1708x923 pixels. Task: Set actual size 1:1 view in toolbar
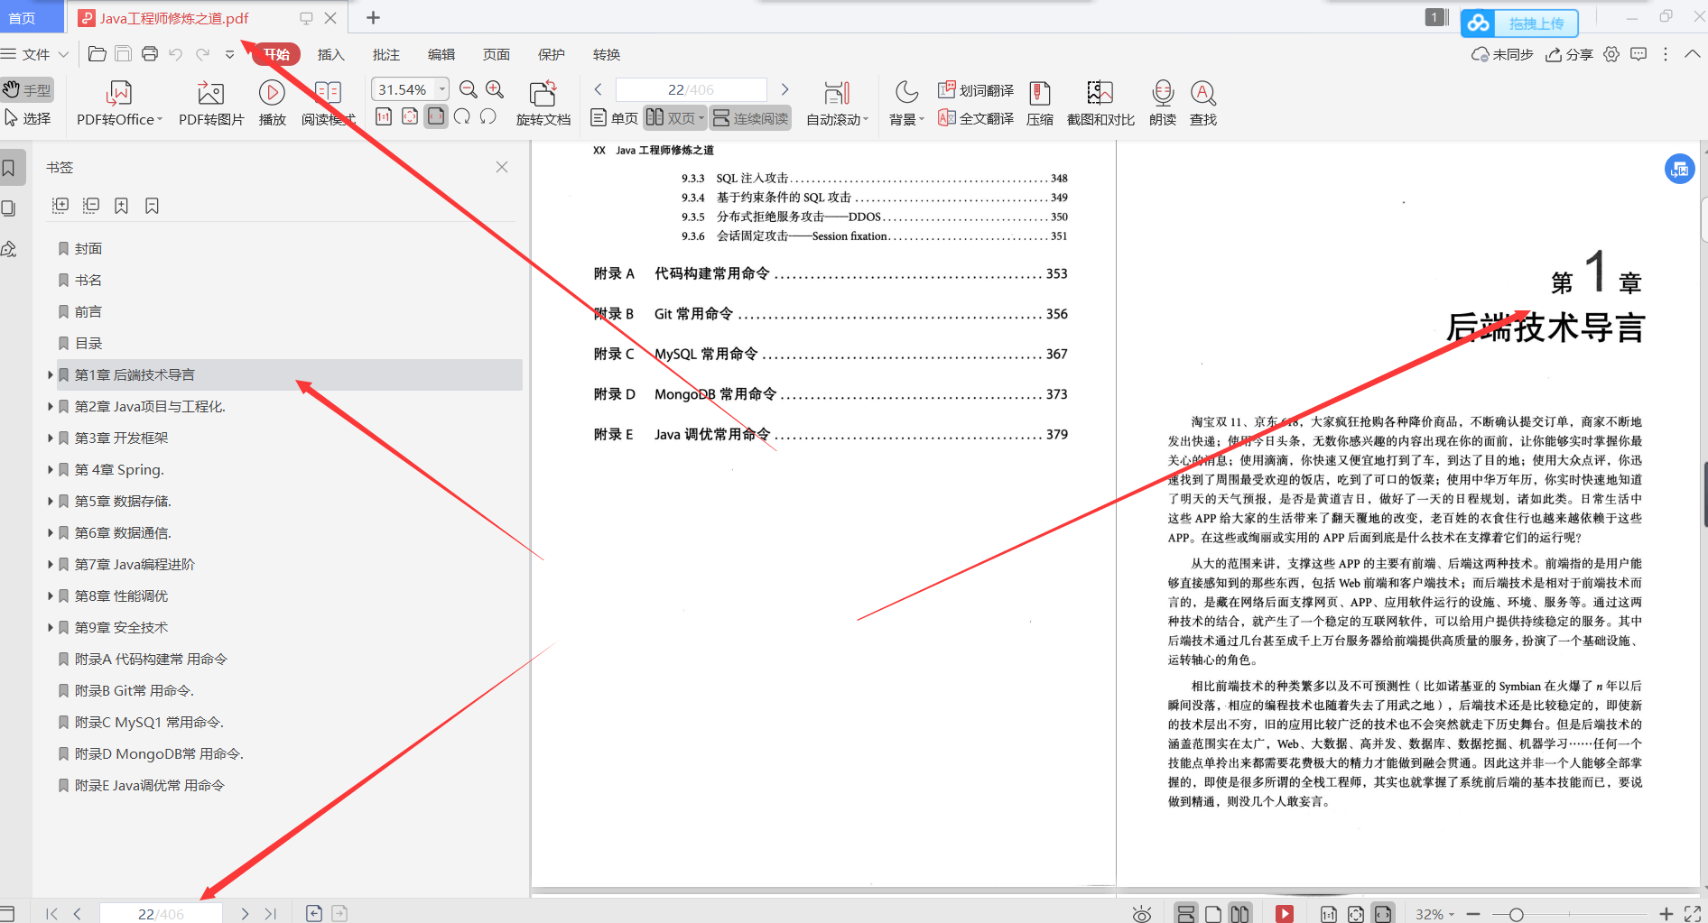[384, 117]
